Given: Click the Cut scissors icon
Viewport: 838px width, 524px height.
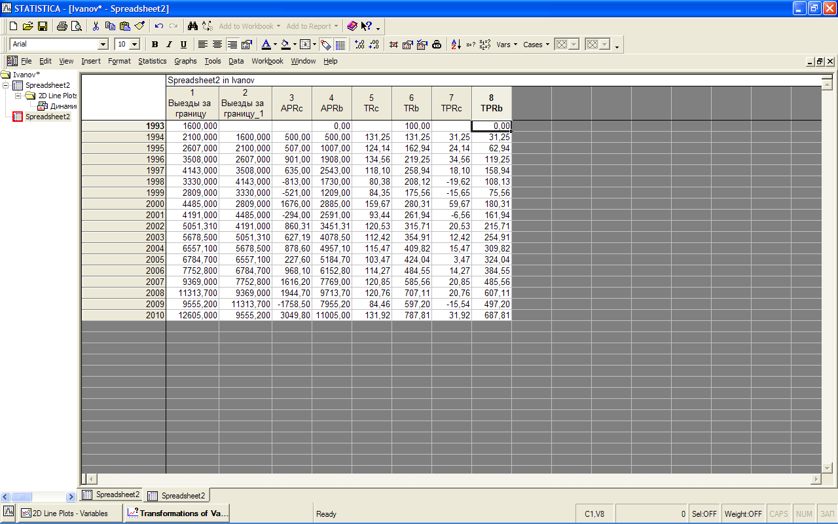Looking at the screenshot, I should (96, 26).
